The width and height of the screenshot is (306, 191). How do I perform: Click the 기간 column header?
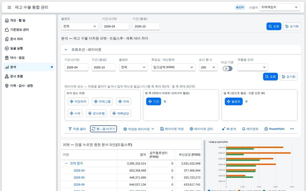click(89, 155)
